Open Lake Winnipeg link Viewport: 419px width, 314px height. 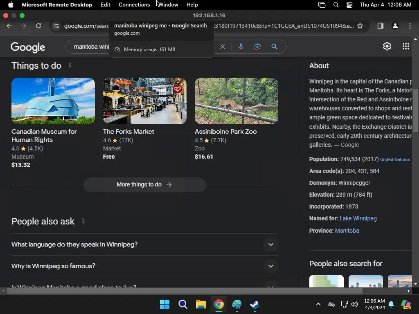[x=358, y=218]
